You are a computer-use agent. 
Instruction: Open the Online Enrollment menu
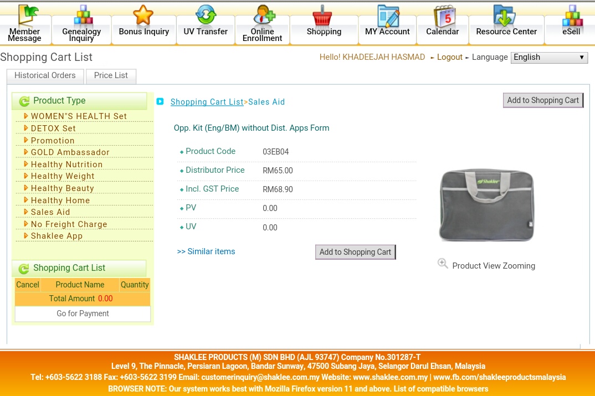263,34
